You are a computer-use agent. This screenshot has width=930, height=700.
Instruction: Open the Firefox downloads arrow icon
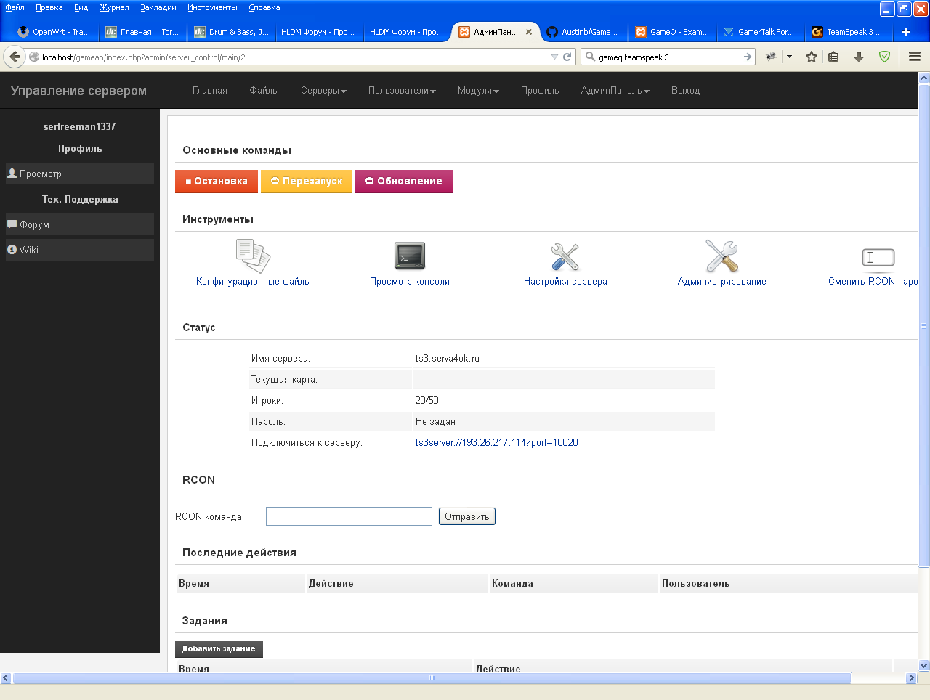pyautogui.click(x=859, y=57)
